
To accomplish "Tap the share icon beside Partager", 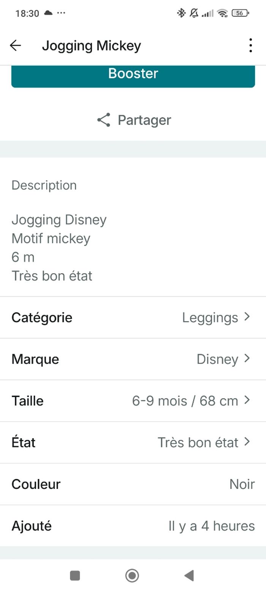I will (x=103, y=120).
